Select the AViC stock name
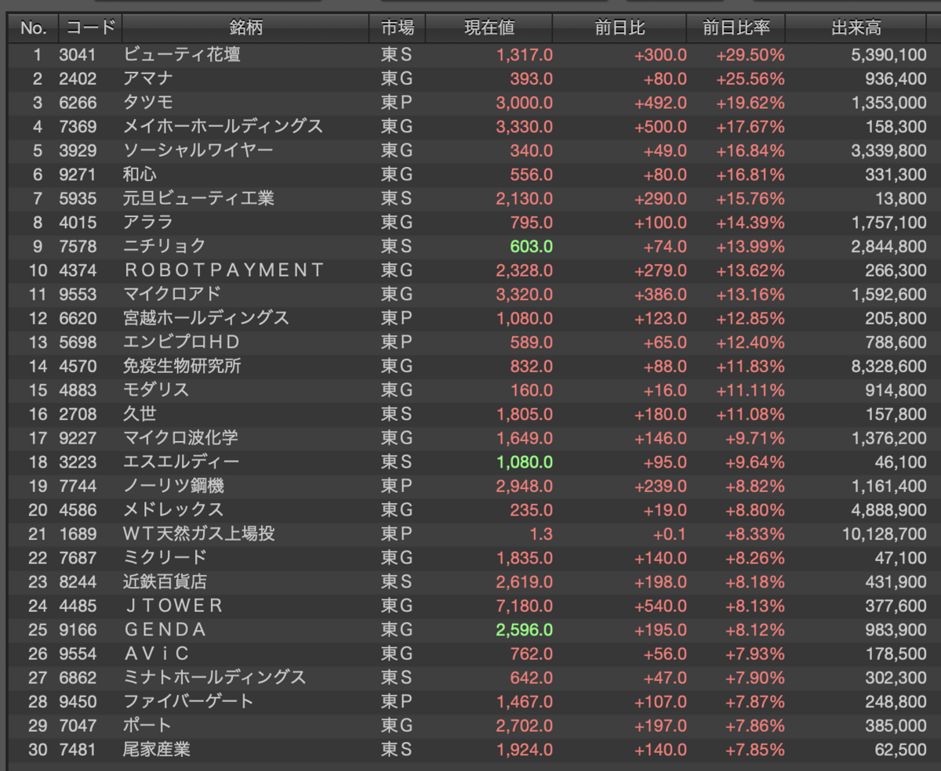 click(156, 653)
